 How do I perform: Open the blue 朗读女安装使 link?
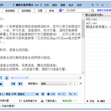click(104, 10)
